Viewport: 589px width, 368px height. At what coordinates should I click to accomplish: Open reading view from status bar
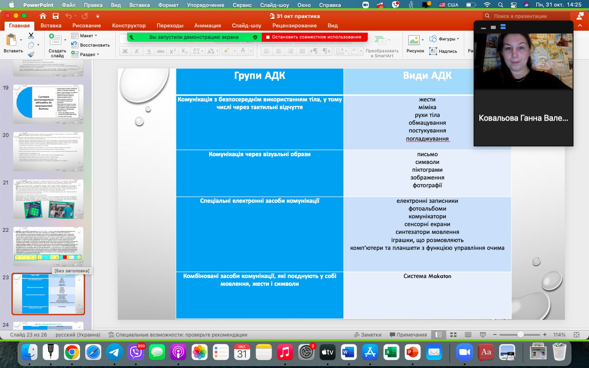tap(468, 334)
